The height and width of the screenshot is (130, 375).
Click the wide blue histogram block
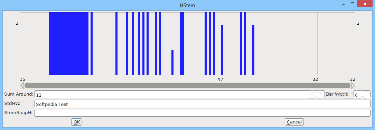69,44
